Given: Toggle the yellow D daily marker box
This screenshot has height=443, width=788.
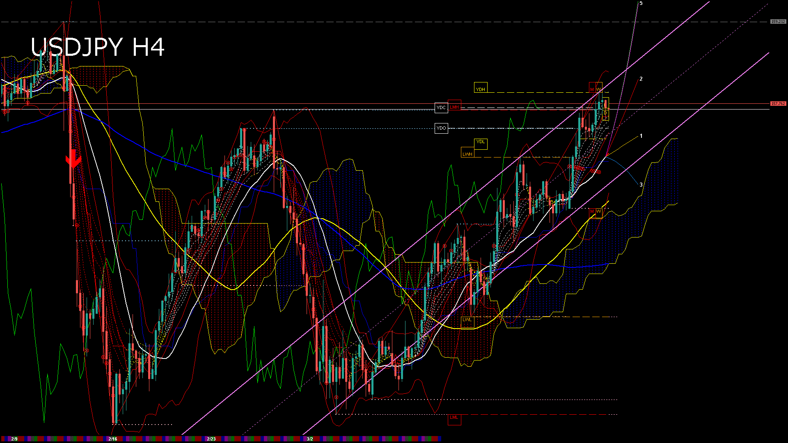Looking at the screenshot, I should click(605, 113).
